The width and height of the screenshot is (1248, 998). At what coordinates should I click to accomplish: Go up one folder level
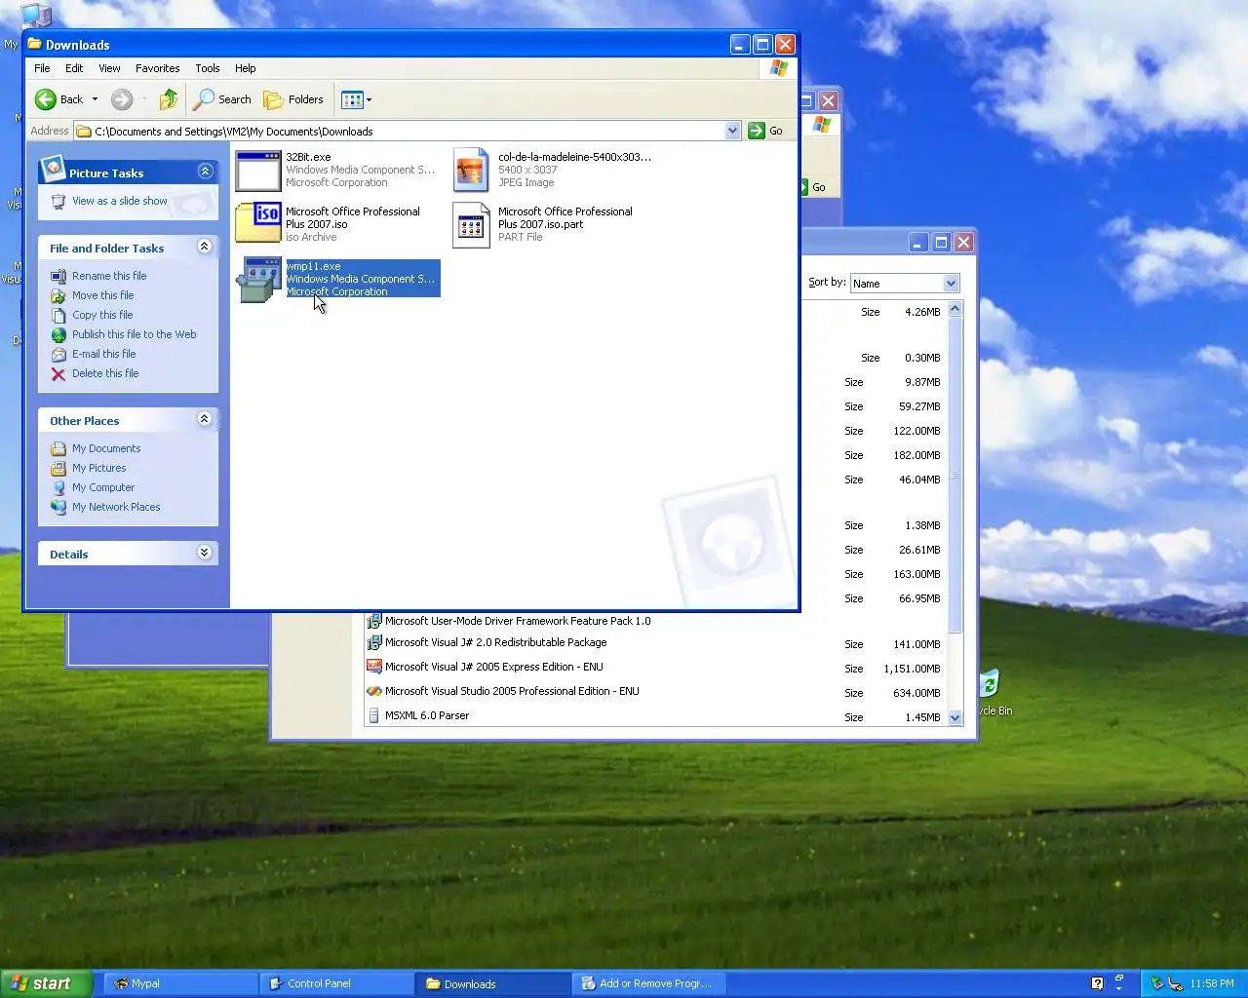click(169, 99)
